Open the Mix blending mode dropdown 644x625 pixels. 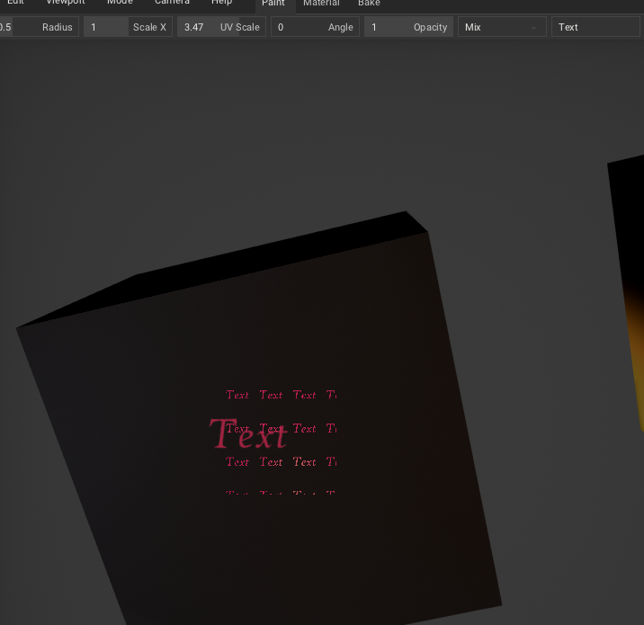point(502,27)
